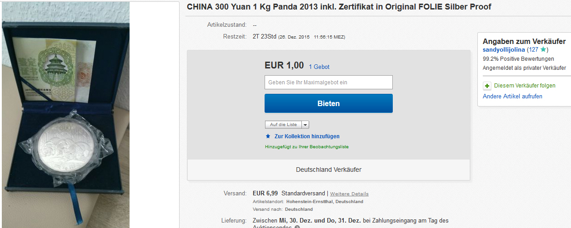571x228 pixels.
Task: Click the CHINA 300 Yuan listing title
Action: coord(339,7)
